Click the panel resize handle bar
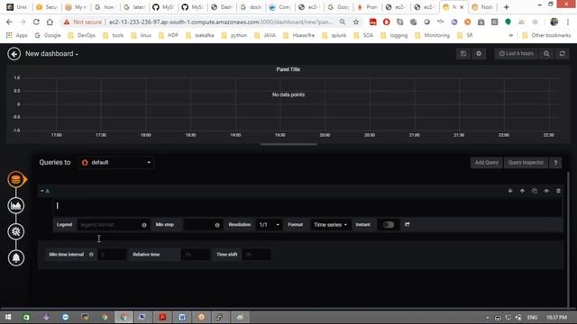 coord(288,144)
